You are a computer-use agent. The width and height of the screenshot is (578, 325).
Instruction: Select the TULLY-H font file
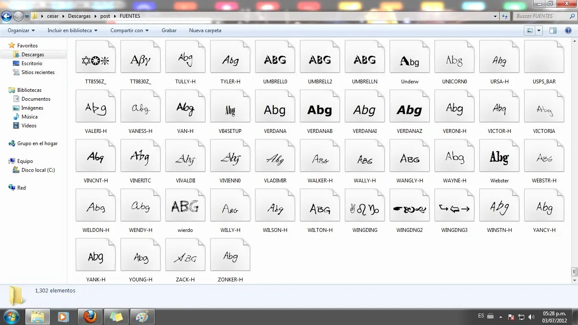coord(185,62)
